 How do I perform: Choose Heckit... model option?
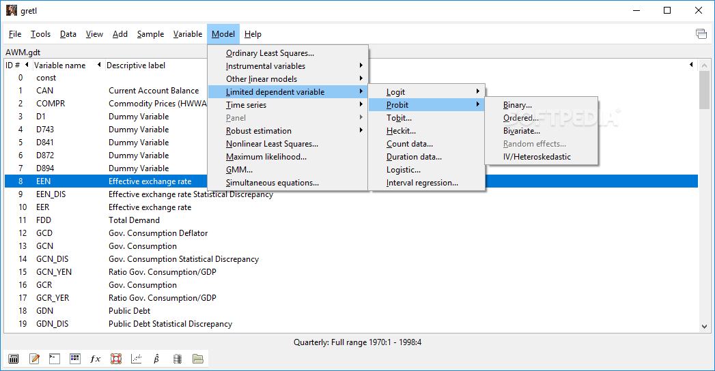tap(426, 131)
